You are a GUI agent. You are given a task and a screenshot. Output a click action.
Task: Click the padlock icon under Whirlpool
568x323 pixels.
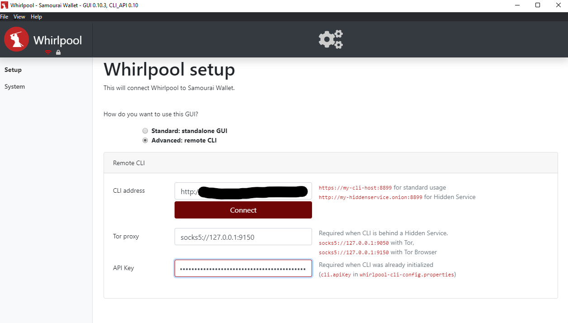[x=58, y=52]
